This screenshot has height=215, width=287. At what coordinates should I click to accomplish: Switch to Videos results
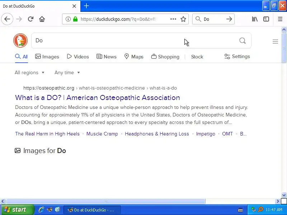[x=78, y=57]
